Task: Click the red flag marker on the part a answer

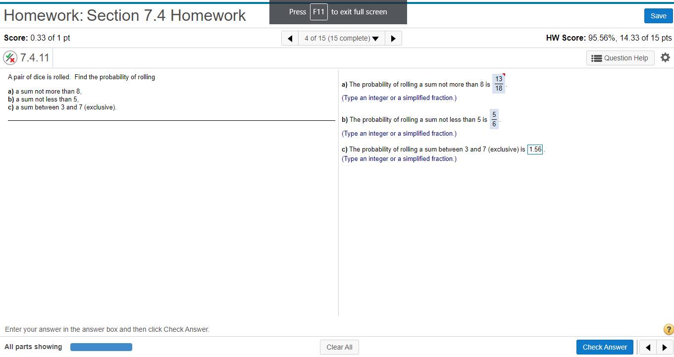Action: [504, 75]
